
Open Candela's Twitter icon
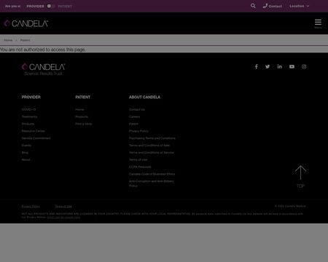tap(268, 66)
